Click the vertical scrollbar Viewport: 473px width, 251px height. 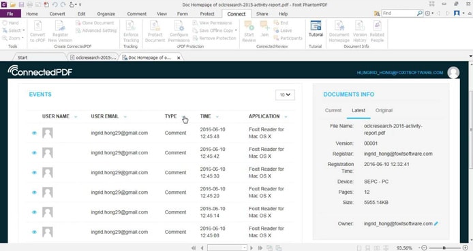(x=470, y=129)
